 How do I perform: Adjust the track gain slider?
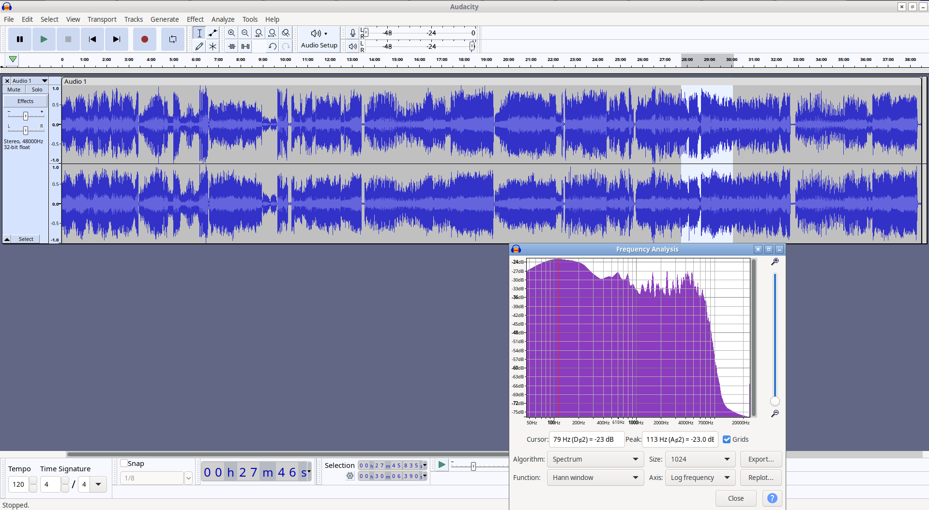click(26, 116)
